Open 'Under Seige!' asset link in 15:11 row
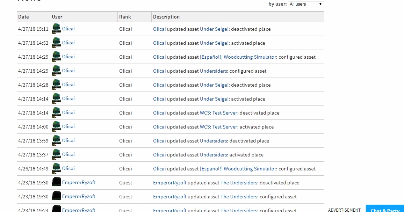The width and height of the screenshot is (404, 212). 214,29
